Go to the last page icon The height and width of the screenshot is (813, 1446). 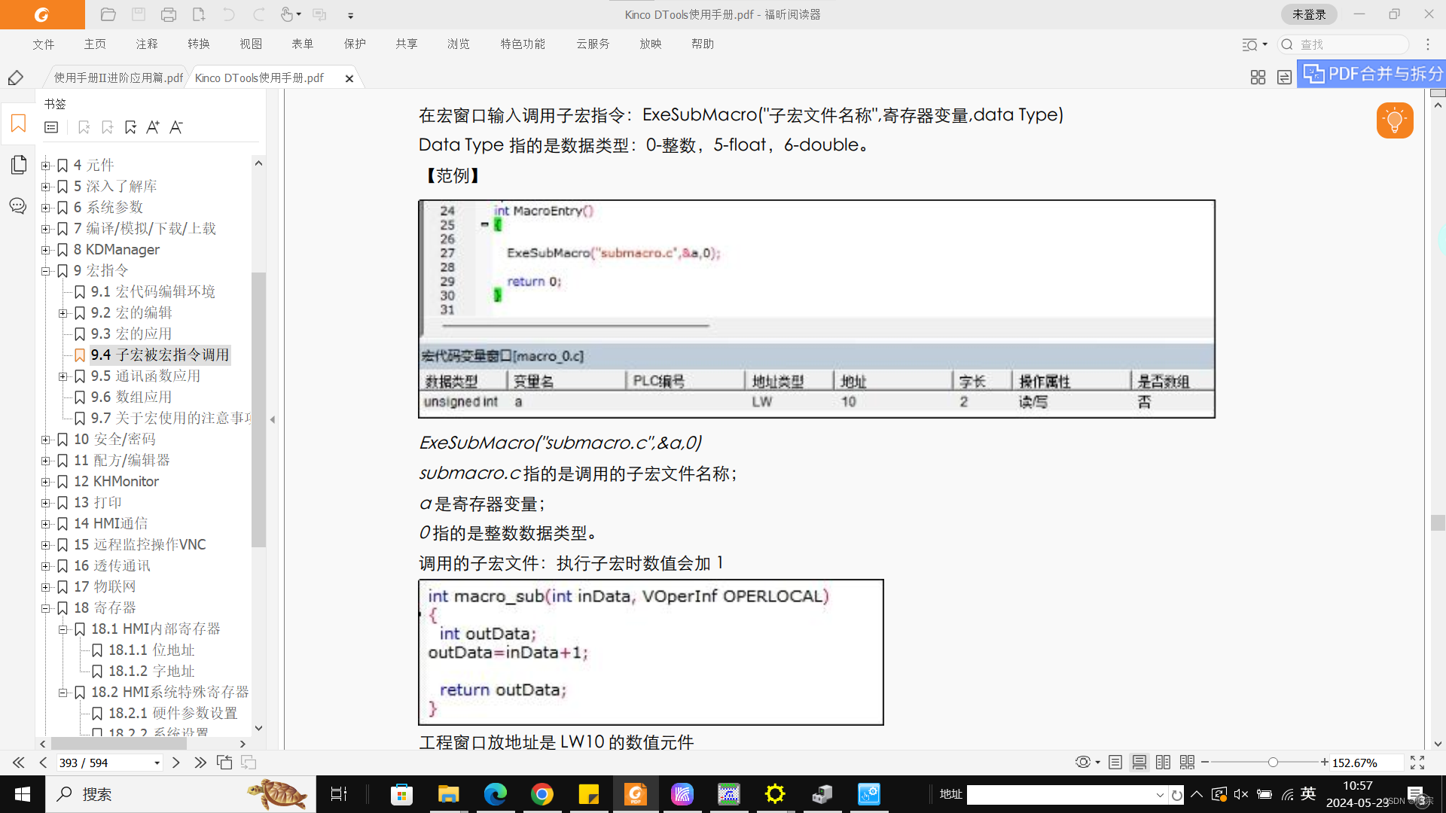(200, 763)
